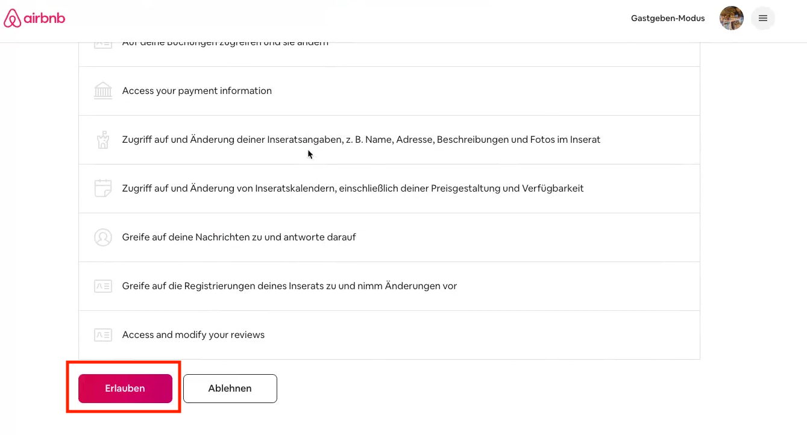This screenshot has width=807, height=435.
Task: Click the ID card icon beside Registrierungen
Action: [x=103, y=286]
